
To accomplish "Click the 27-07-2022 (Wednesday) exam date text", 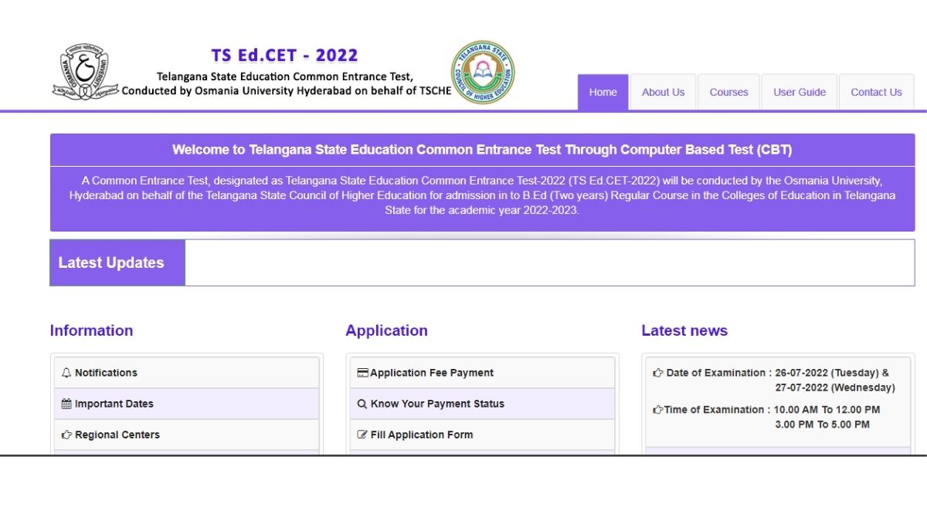I will 835,387.
